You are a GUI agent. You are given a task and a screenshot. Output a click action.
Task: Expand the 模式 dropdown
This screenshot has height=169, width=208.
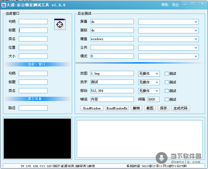coord(168,56)
